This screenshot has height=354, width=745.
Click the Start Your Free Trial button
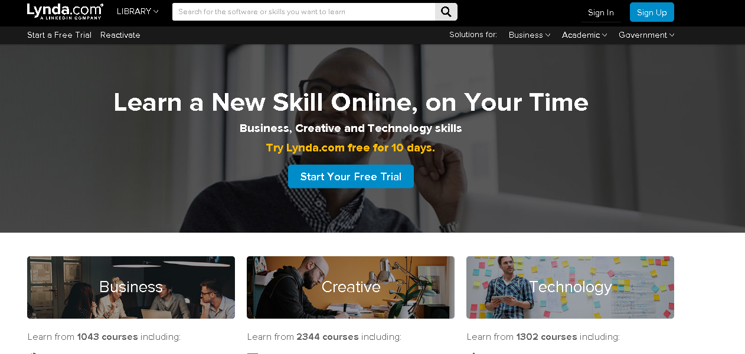point(351,177)
